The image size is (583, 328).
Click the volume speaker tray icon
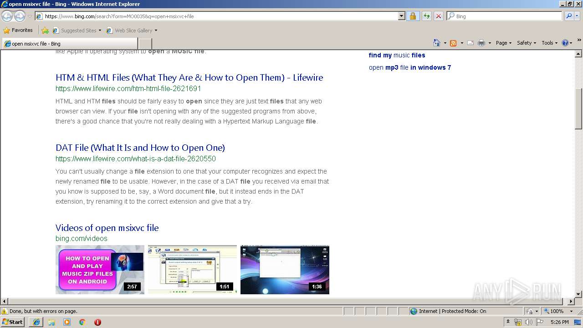click(x=529, y=322)
